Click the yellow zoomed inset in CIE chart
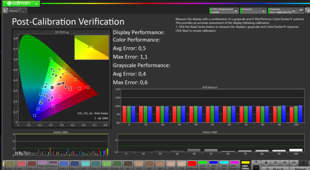Image resolution: width=310 pixels, height=170 pixels. 92,47
